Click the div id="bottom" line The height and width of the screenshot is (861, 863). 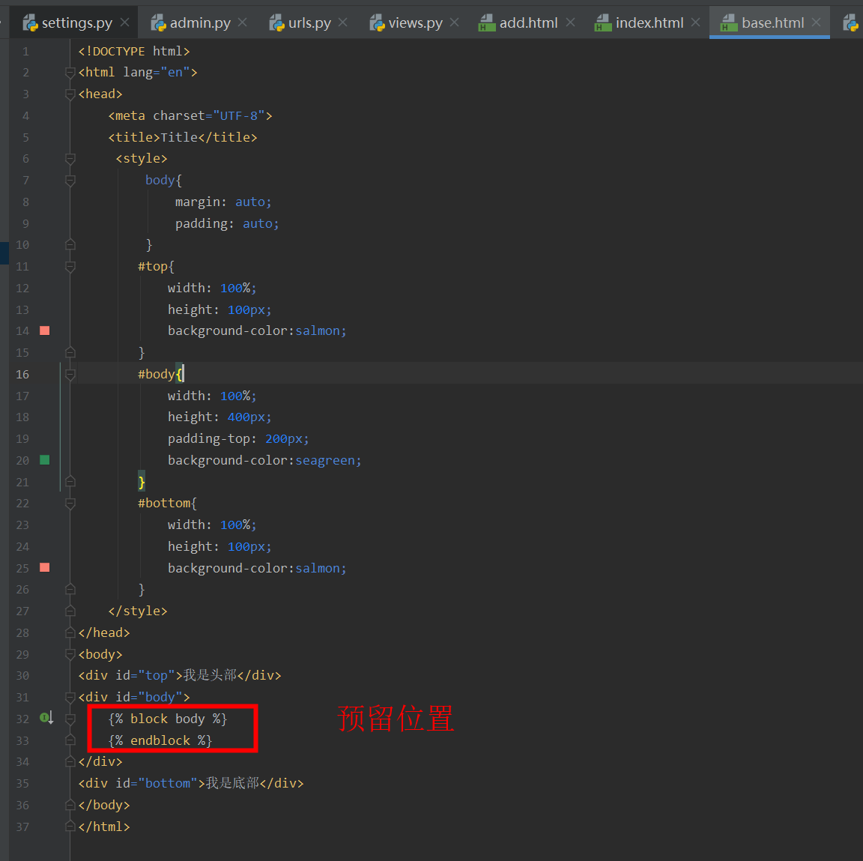(191, 783)
